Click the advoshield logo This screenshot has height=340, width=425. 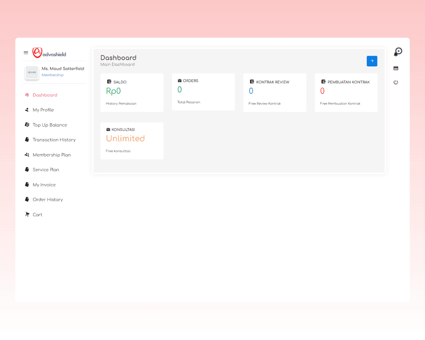(x=49, y=53)
